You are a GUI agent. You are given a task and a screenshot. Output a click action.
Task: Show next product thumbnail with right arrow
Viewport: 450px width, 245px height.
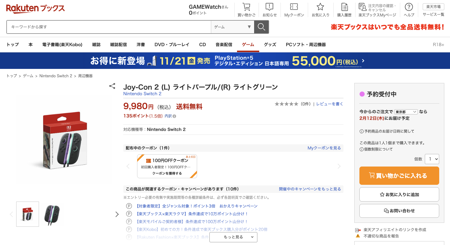117,214
